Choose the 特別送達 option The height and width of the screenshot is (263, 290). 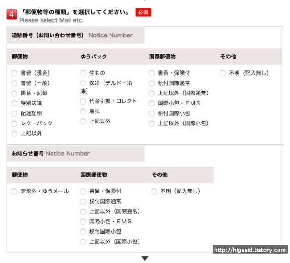pos(14,104)
